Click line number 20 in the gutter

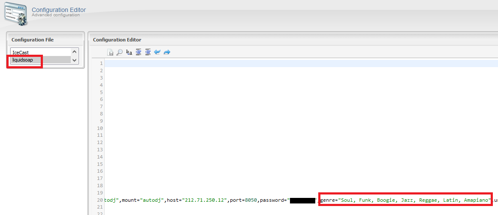pyautogui.click(x=100, y=200)
